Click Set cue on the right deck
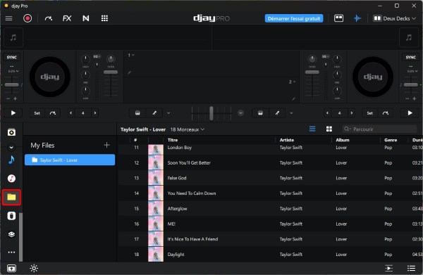The height and width of the screenshot is (275, 423). point(369,113)
